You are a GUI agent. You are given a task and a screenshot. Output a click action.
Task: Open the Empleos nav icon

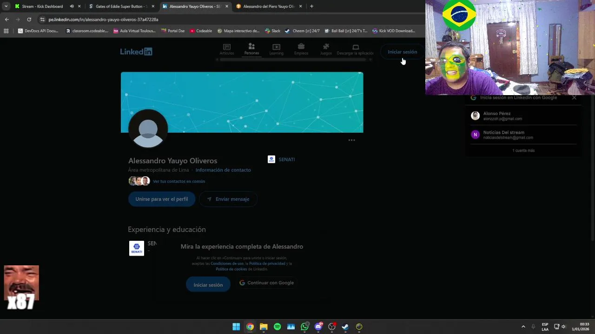(x=301, y=49)
